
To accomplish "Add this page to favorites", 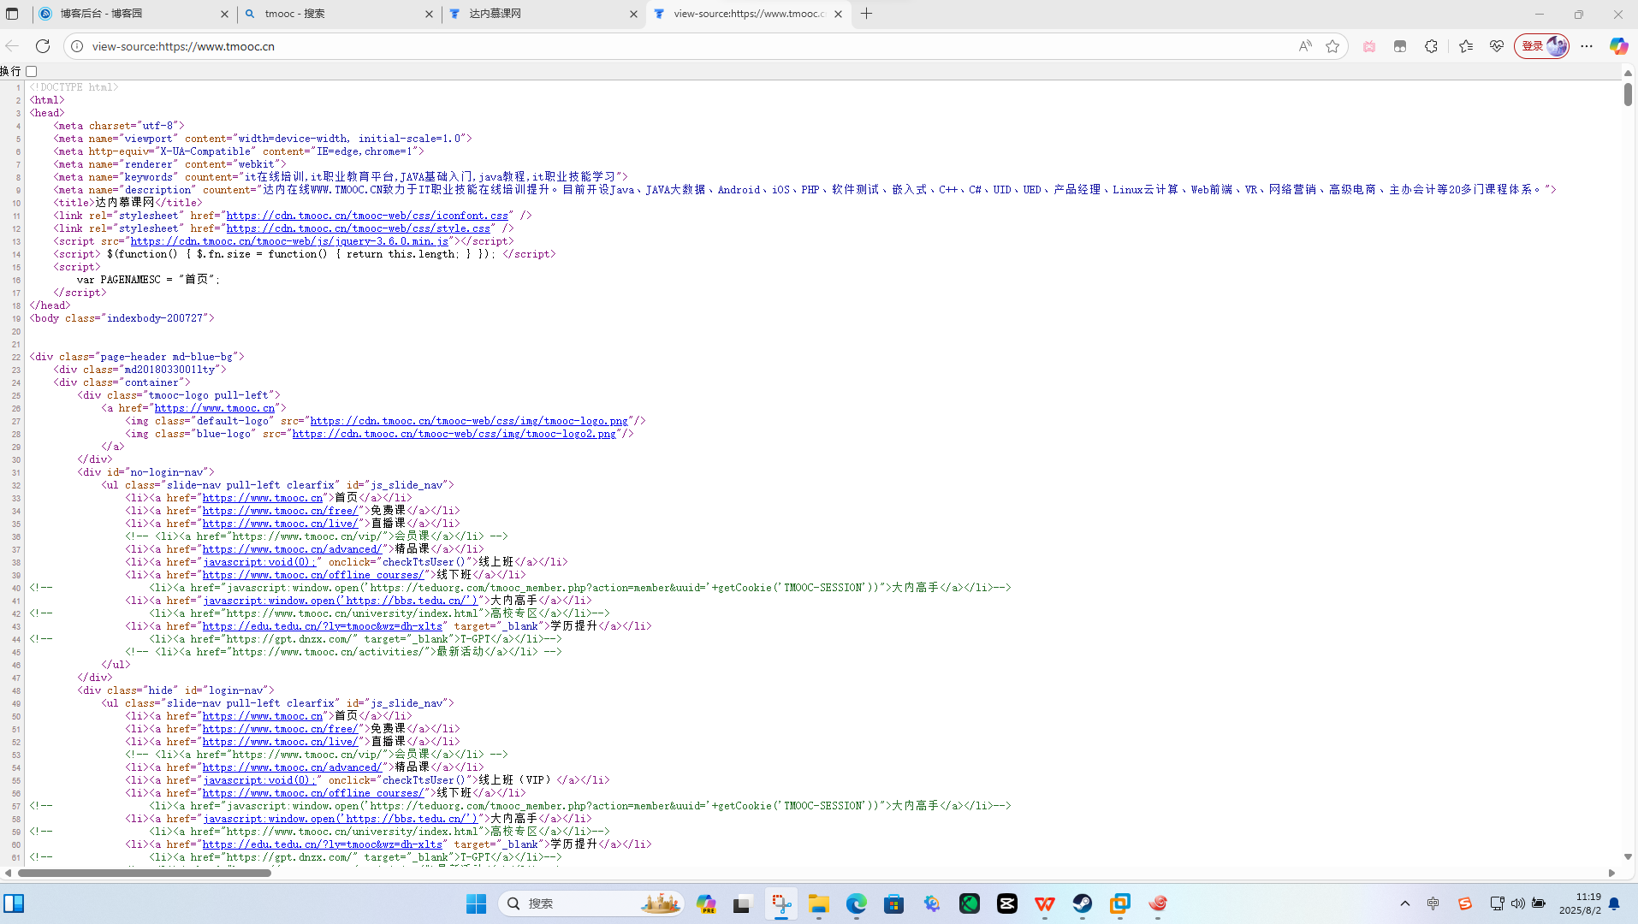I will tap(1332, 46).
